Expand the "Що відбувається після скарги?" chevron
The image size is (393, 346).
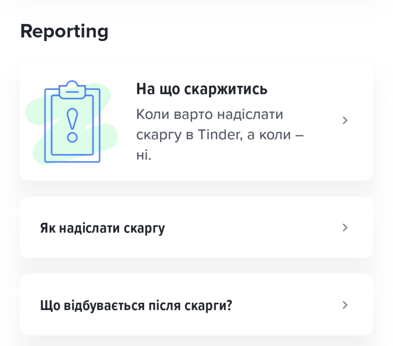point(345,305)
